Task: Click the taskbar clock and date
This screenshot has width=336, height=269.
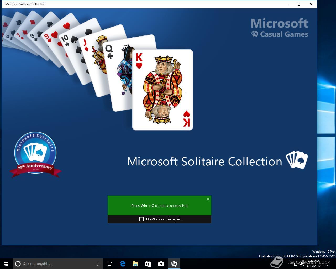Action: point(314,264)
